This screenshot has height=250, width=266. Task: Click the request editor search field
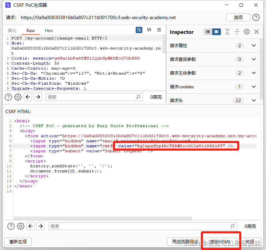(94, 97)
